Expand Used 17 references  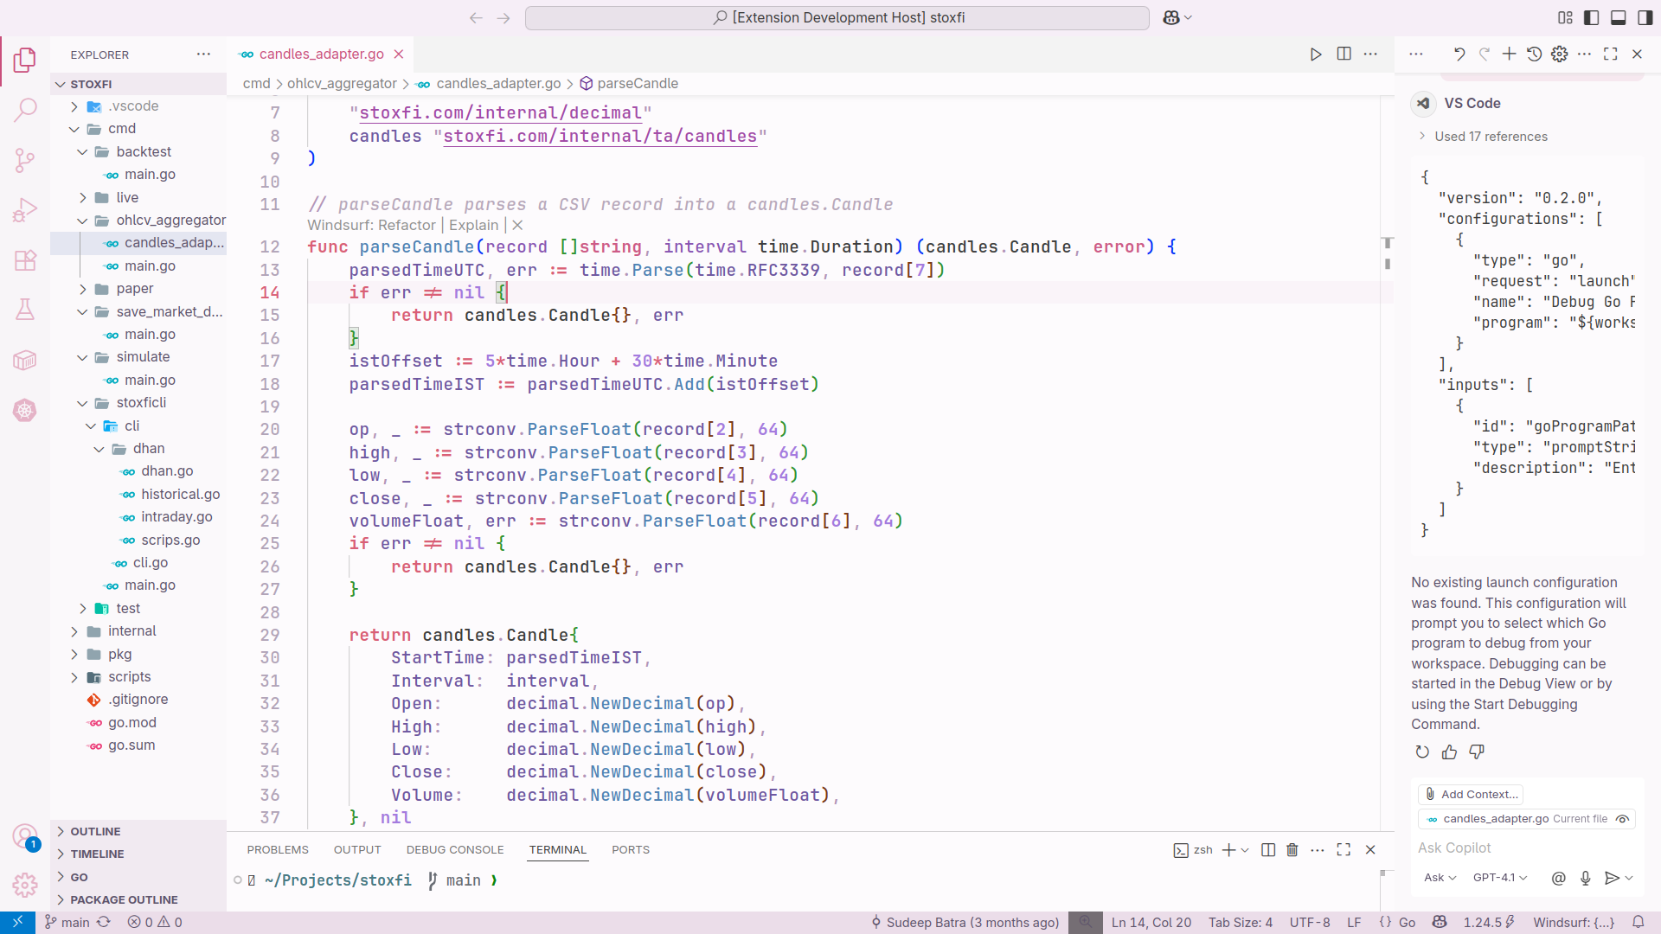click(x=1490, y=137)
